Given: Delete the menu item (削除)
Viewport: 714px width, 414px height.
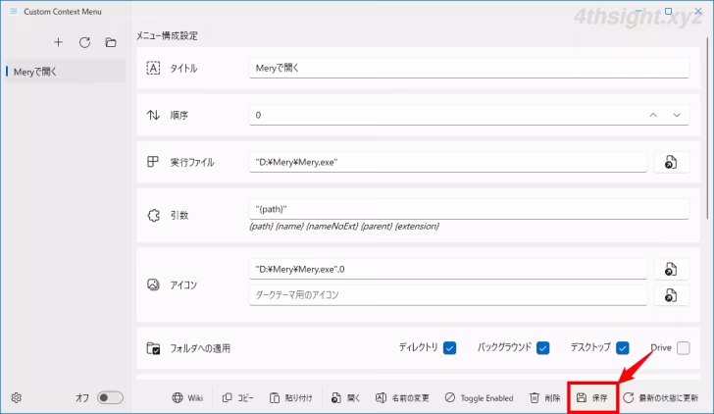Looking at the screenshot, I should [545, 397].
